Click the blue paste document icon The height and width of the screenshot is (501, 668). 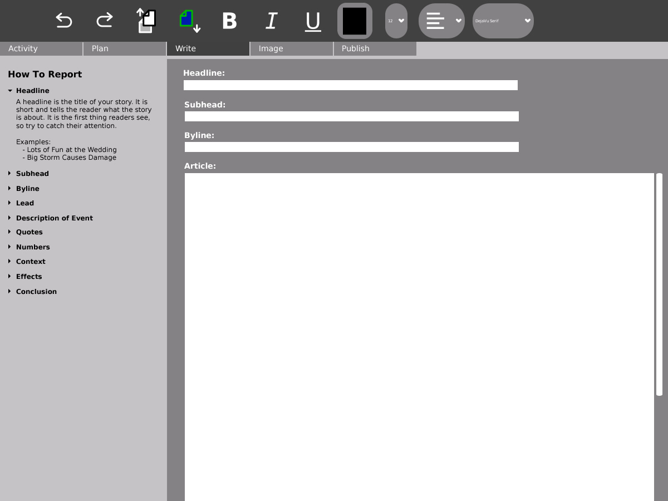[189, 21]
